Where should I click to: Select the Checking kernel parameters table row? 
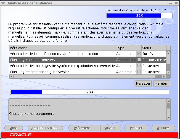pyautogui.click(x=88, y=60)
